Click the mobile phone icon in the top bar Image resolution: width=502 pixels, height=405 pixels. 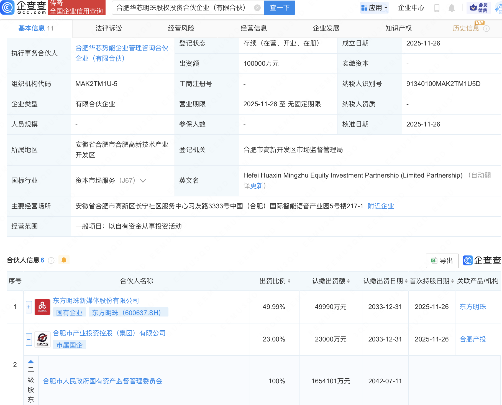click(x=437, y=8)
